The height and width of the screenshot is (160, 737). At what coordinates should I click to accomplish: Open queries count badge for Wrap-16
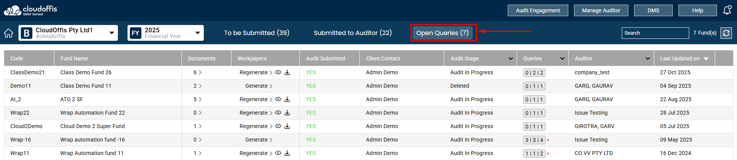point(534,140)
